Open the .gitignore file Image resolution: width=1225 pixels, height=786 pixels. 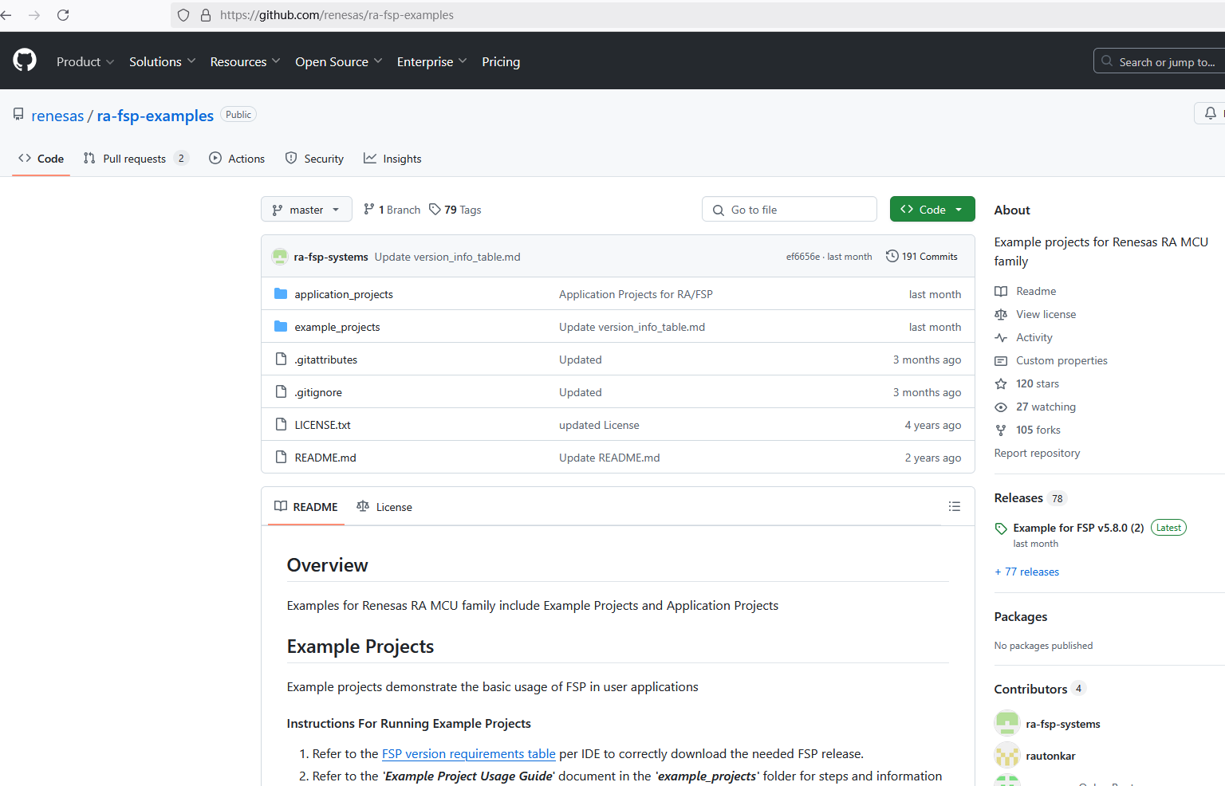click(318, 392)
